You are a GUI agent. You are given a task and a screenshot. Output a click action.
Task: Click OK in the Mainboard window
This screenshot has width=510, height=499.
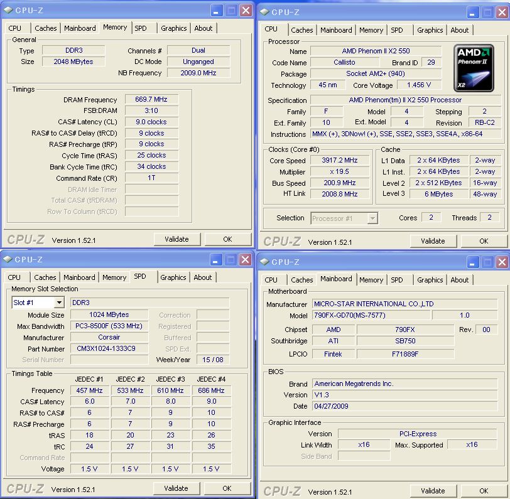point(484,491)
